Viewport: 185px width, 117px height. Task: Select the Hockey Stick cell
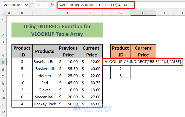pos(45,104)
